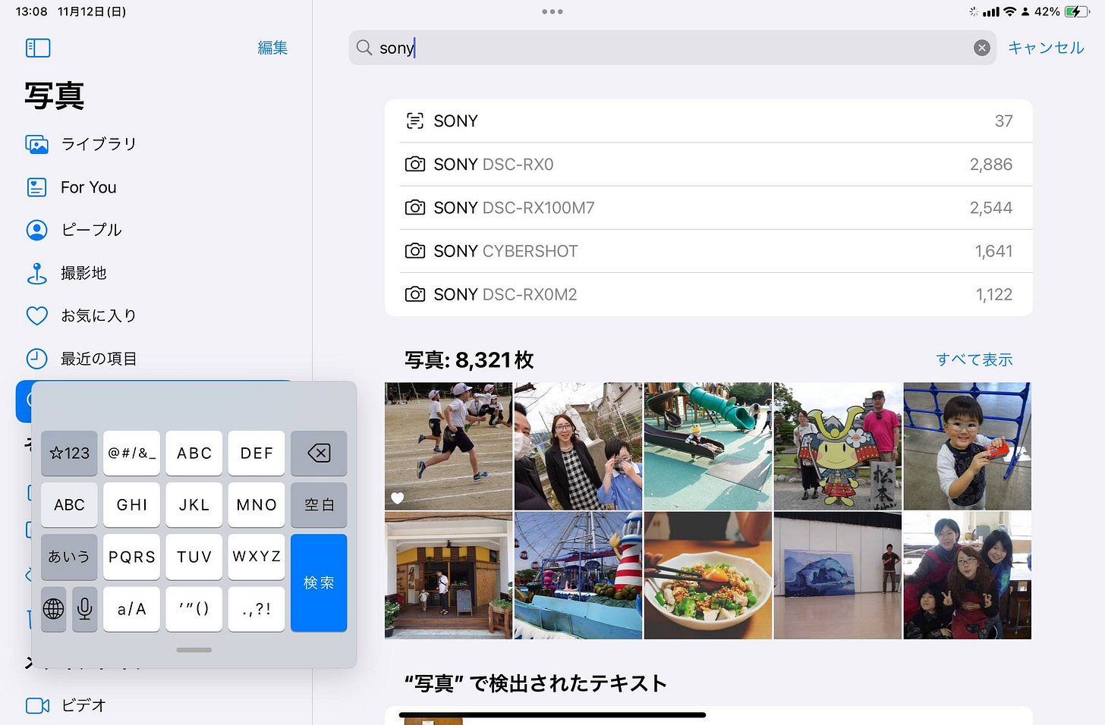Tap the DEF keyboard key
This screenshot has width=1105, height=725.
pos(257,454)
